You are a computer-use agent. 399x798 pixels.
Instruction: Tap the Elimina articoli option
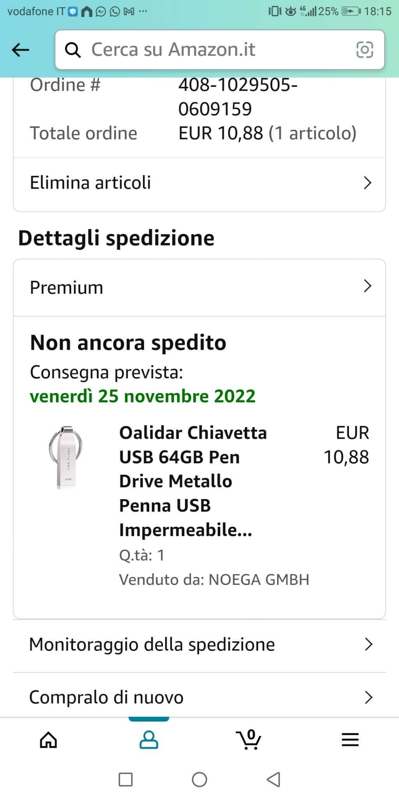point(90,183)
